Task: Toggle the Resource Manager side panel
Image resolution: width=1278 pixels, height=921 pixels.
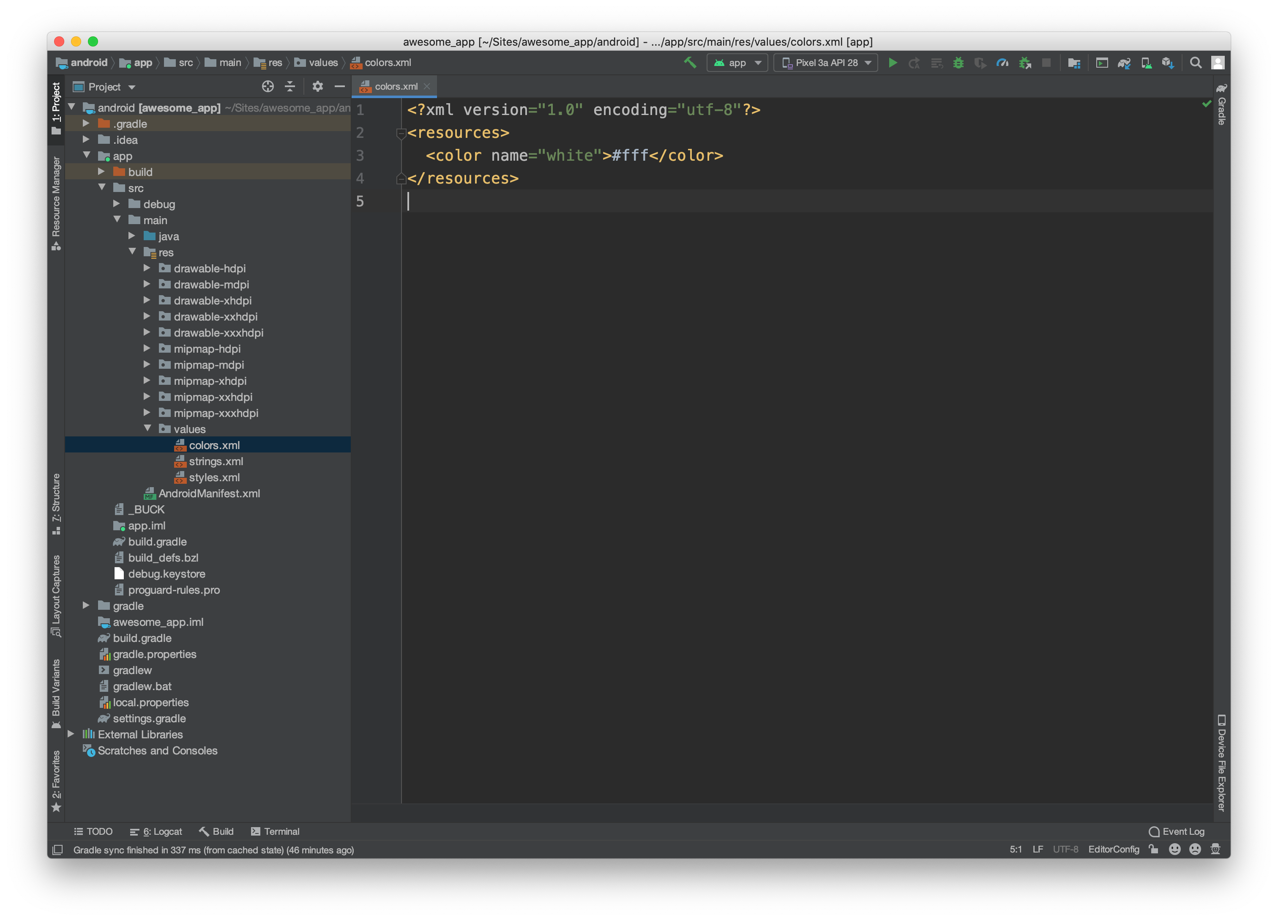Action: coord(56,203)
